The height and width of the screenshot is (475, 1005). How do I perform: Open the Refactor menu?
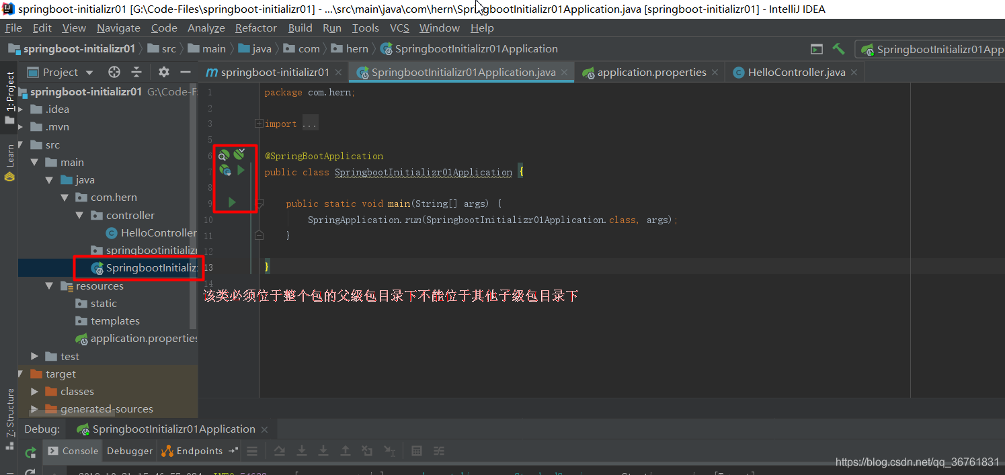pos(256,28)
